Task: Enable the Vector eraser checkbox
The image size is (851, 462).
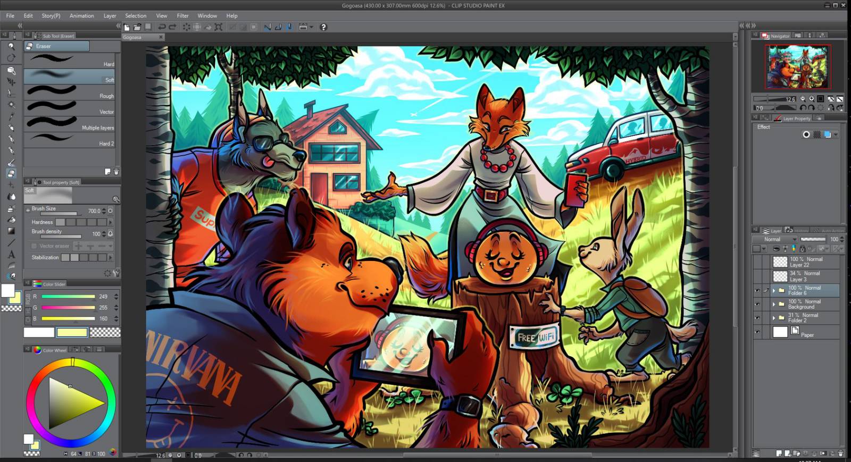Action: (x=34, y=246)
